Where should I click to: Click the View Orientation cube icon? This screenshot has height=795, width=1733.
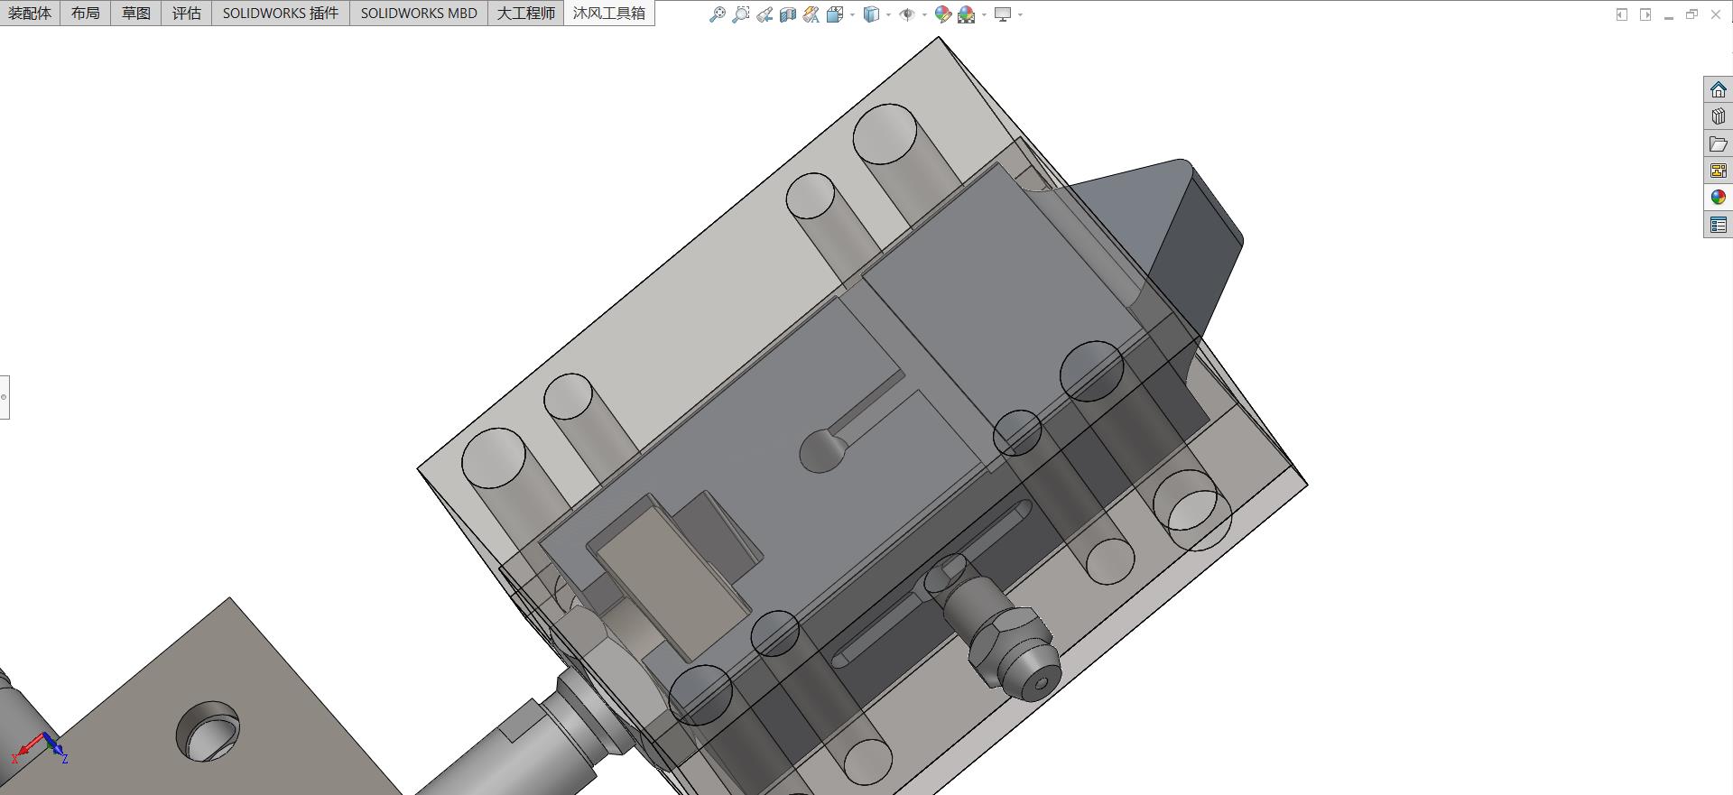[835, 14]
